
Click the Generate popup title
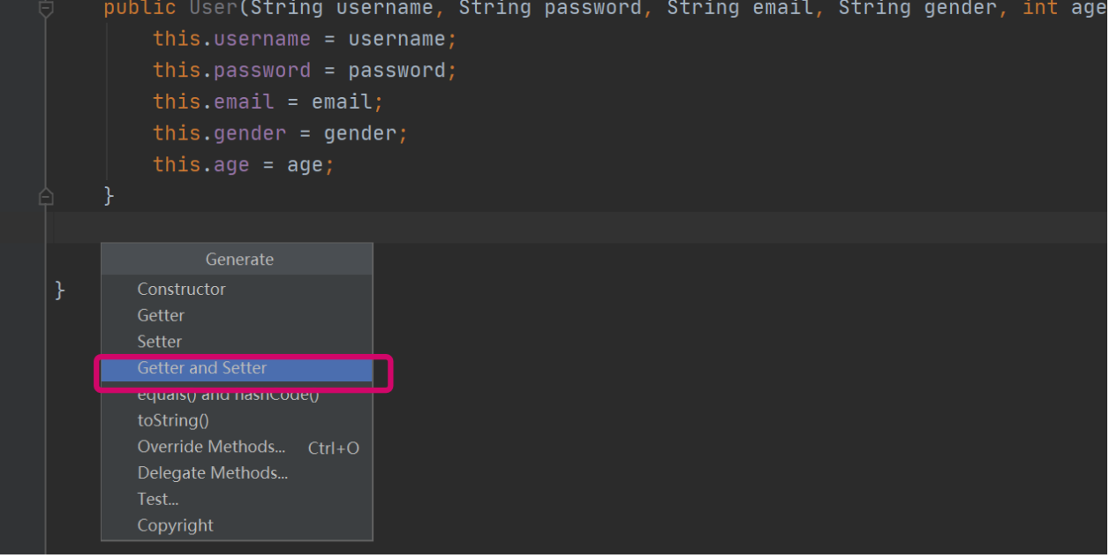239,259
